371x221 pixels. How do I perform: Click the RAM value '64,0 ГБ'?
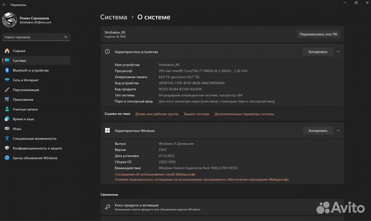(x=179, y=77)
